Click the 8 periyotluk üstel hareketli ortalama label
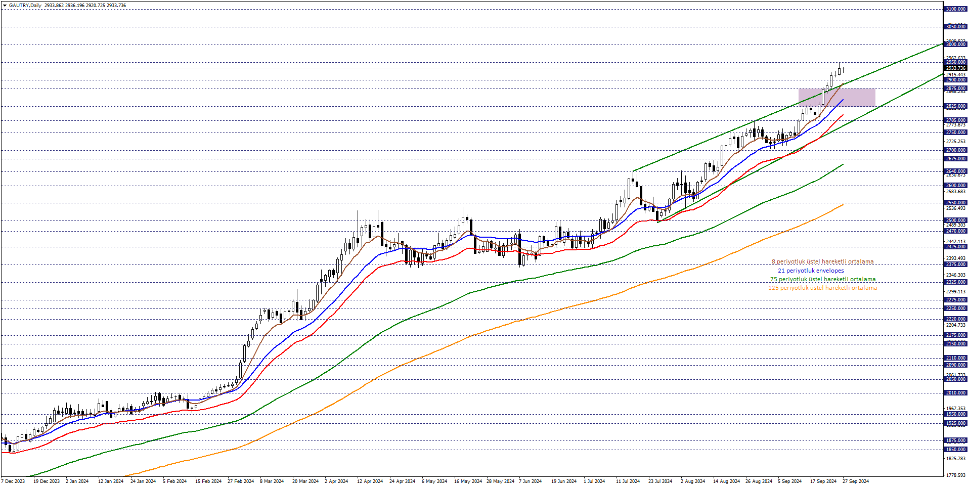Viewport: 969px width, 487px height. click(822, 262)
